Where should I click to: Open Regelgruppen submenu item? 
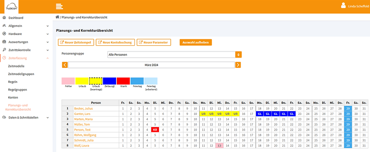point(18,90)
